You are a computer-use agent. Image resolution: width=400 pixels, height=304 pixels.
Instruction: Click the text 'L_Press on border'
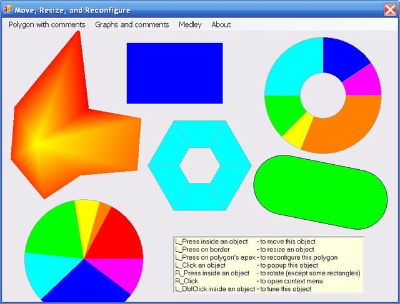click(x=202, y=250)
